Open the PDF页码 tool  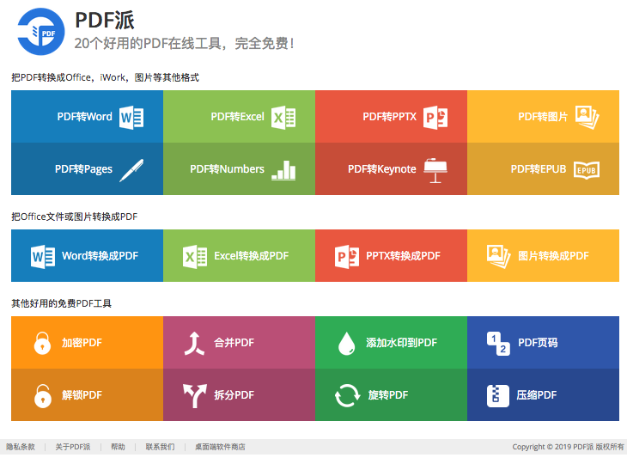pos(543,342)
